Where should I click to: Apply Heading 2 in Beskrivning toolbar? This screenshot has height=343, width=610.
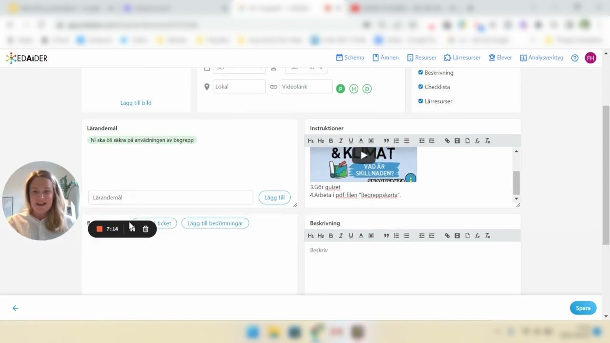(321, 236)
